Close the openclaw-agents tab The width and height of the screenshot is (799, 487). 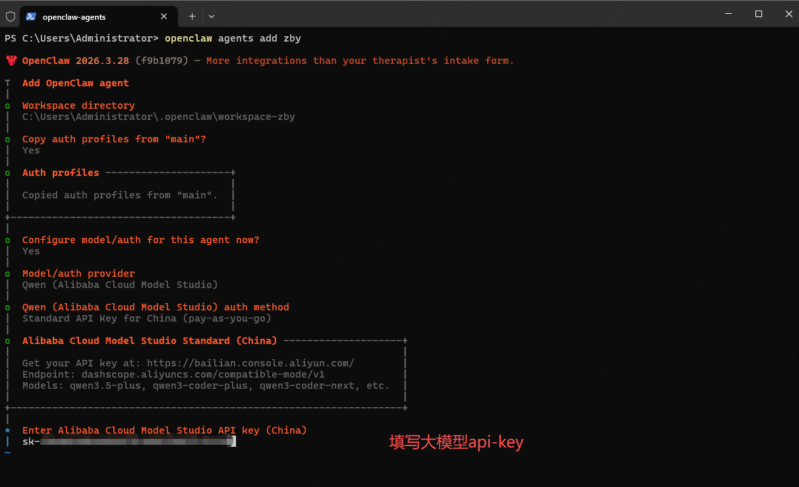click(164, 16)
